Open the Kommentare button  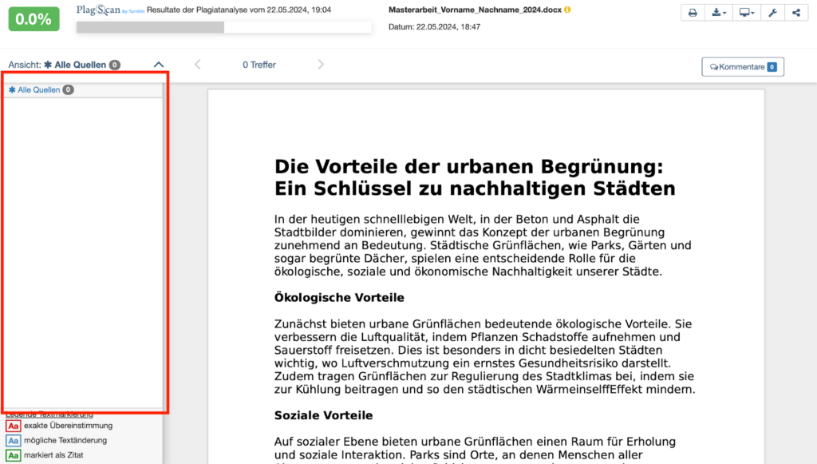743,67
